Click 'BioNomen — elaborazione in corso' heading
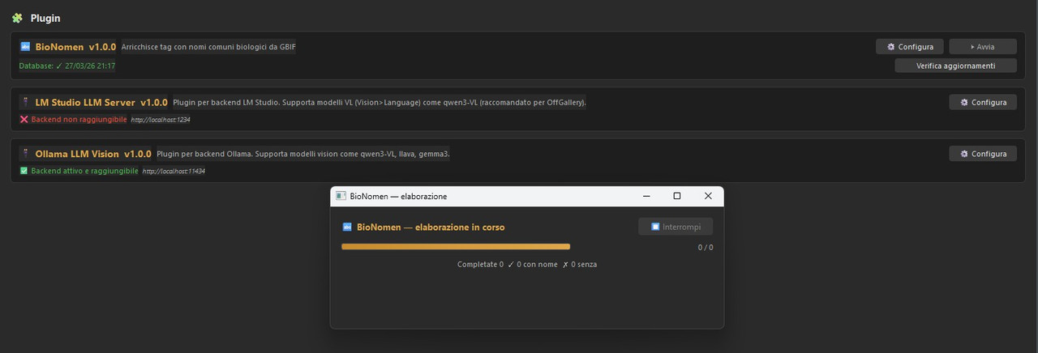The image size is (1038, 353). pos(431,228)
